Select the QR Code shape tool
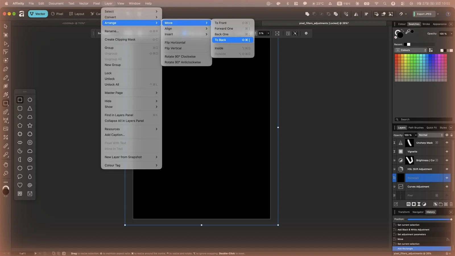 coord(20,194)
